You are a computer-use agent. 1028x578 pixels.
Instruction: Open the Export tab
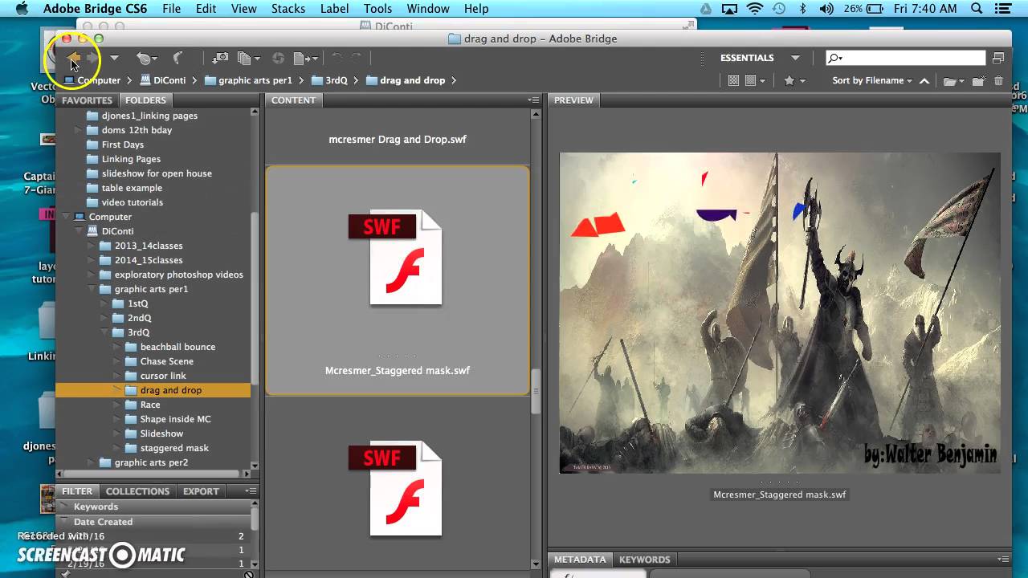click(x=201, y=491)
